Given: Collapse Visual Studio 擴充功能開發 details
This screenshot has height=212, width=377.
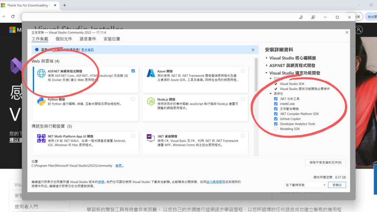Looking at the screenshot, I should coord(267,73).
